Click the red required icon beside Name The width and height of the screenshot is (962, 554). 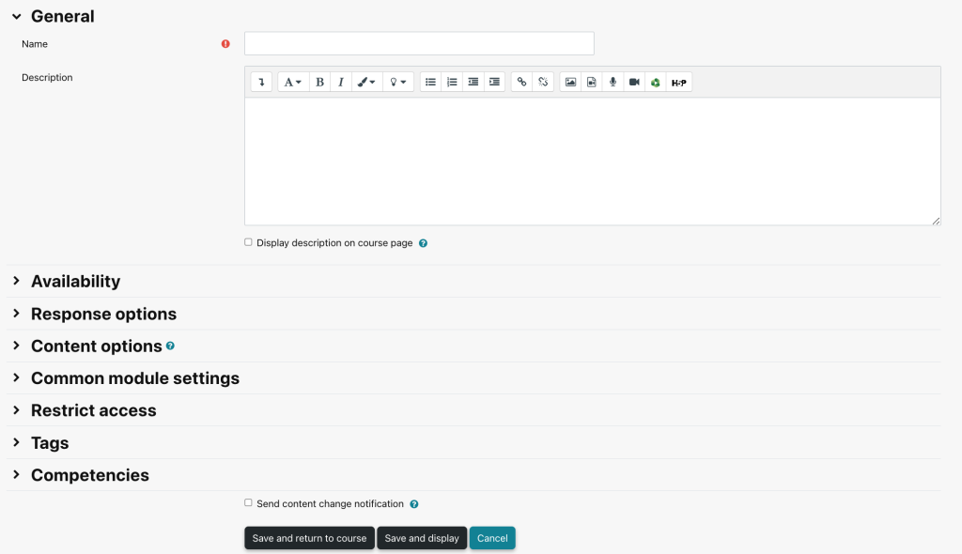[225, 44]
